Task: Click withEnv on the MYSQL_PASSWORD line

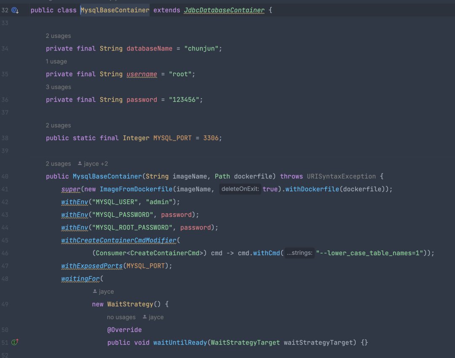Action: coord(75,215)
